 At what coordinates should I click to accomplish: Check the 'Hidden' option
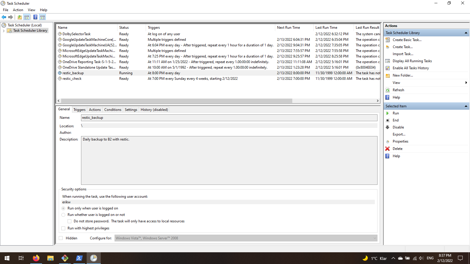[x=61, y=238]
